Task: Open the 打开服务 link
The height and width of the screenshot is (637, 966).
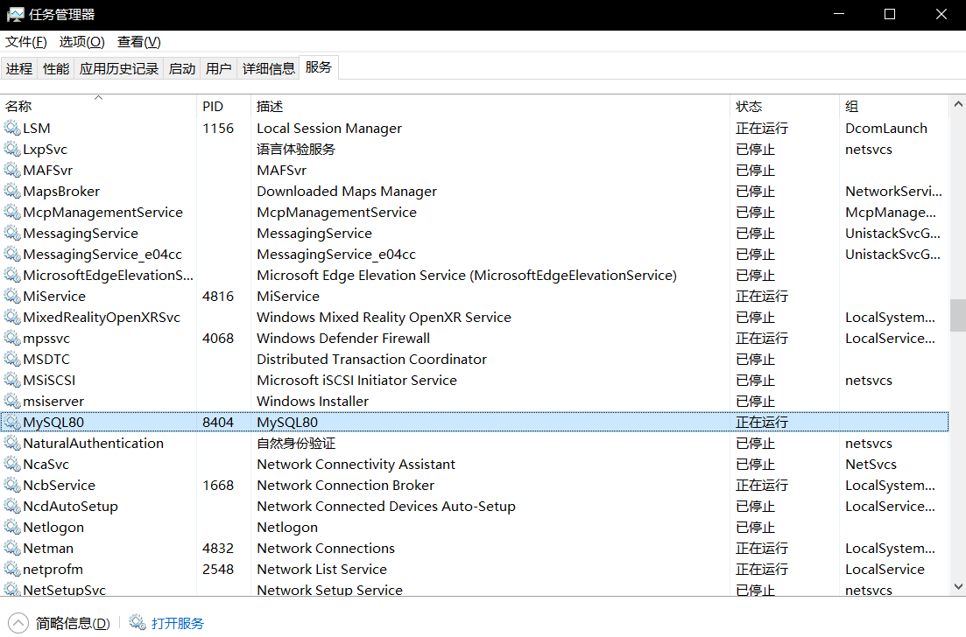Action: point(178,624)
